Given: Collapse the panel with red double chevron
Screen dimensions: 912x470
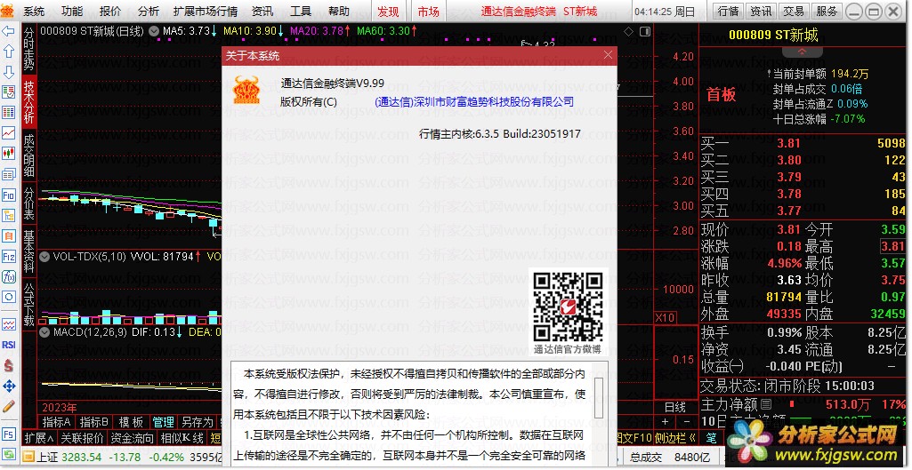Looking at the screenshot, I should point(802,52).
